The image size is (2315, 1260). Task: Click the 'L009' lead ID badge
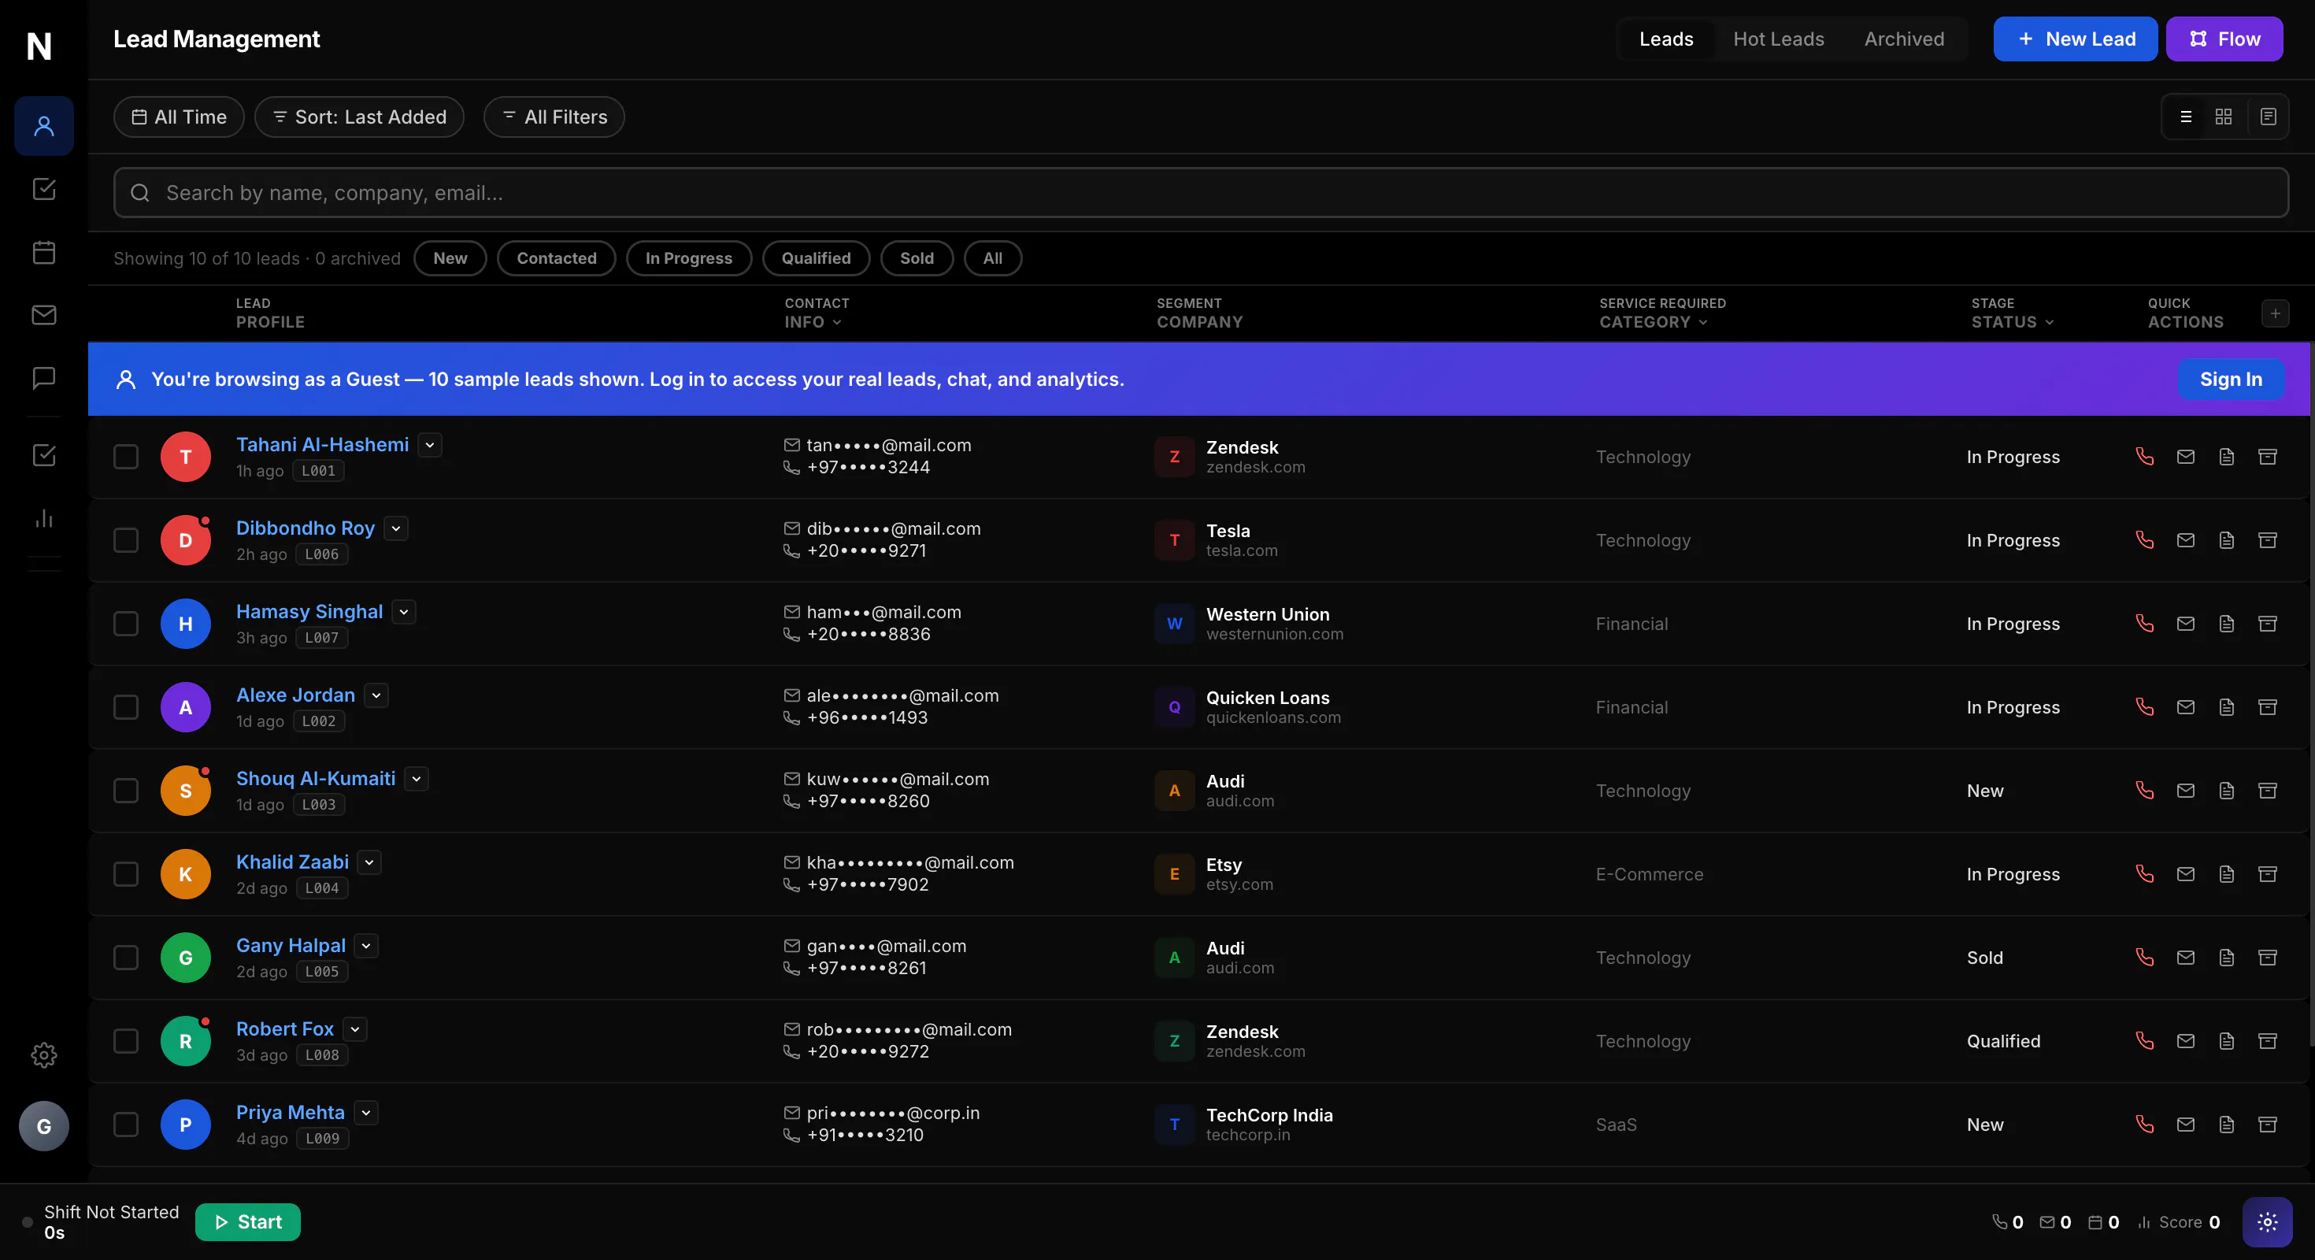coord(323,1139)
